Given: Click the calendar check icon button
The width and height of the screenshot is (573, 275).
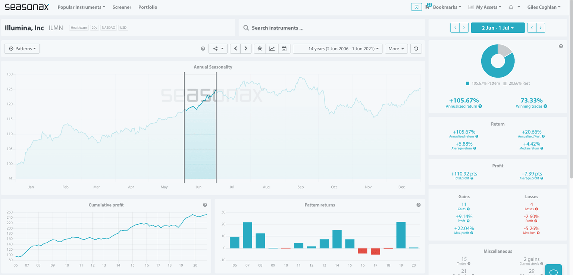Looking at the screenshot, I should pos(284,49).
